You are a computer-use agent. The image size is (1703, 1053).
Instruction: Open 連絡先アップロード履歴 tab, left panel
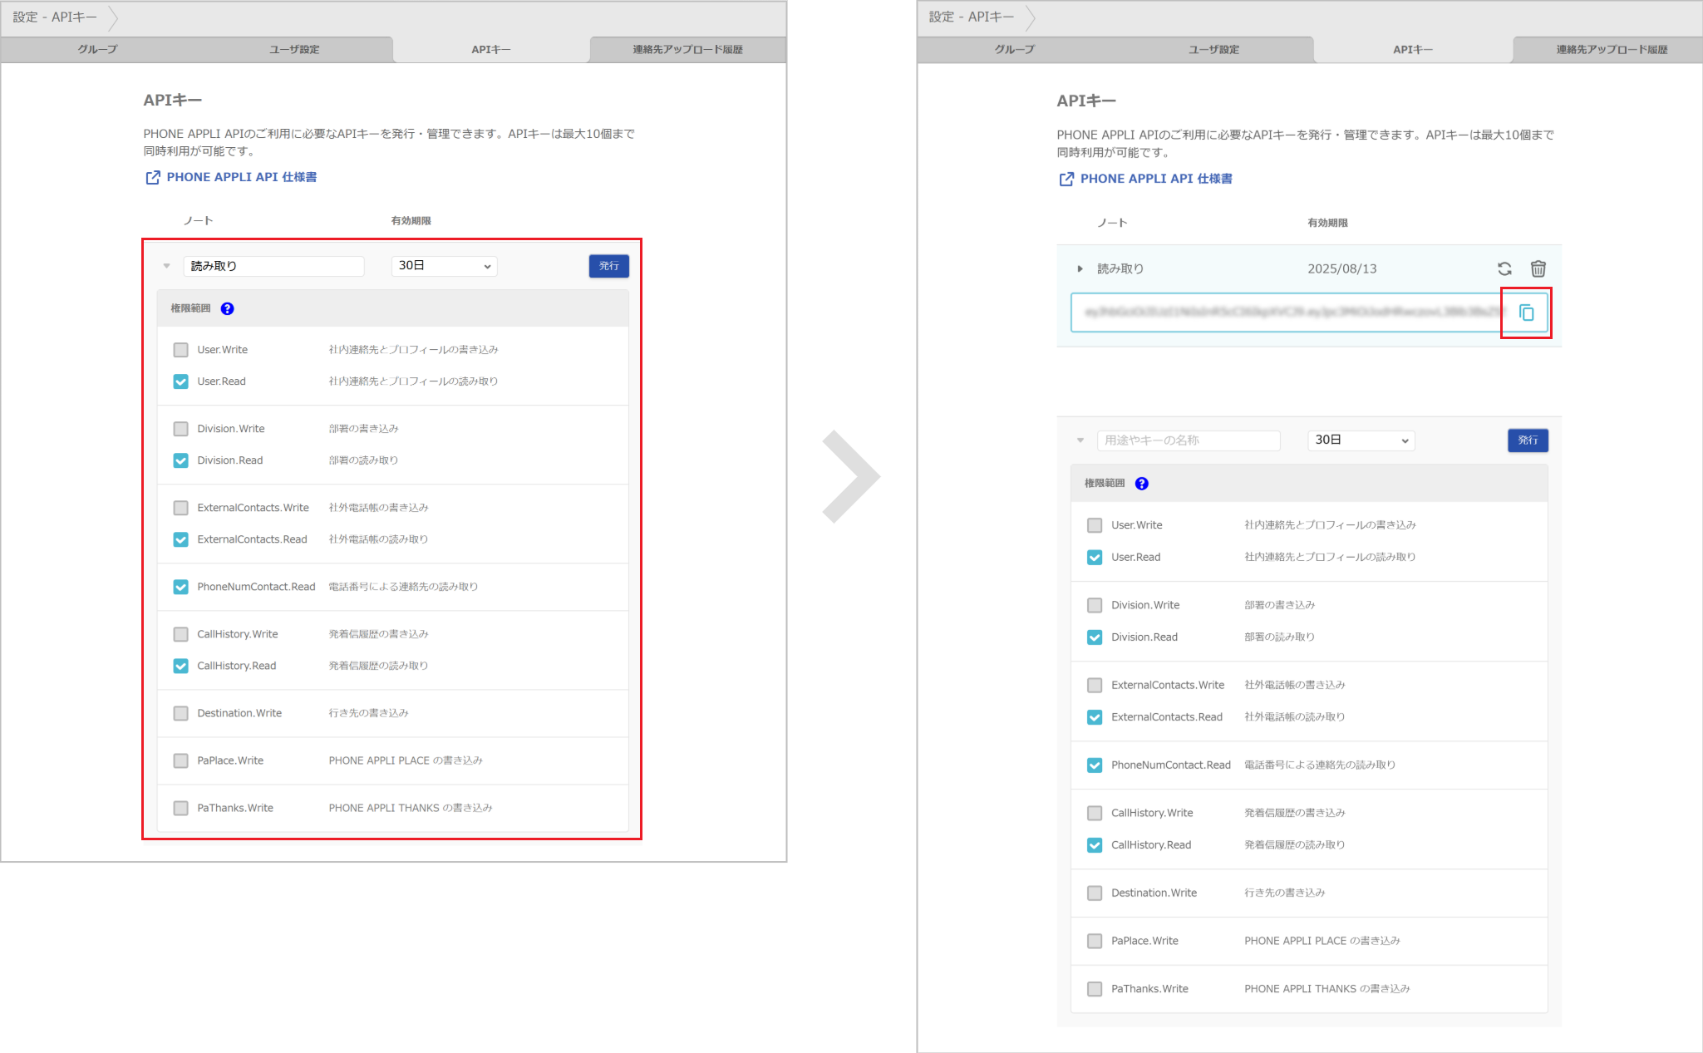pos(688,50)
